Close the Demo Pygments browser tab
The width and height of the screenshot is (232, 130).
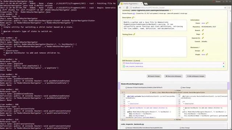141,4
